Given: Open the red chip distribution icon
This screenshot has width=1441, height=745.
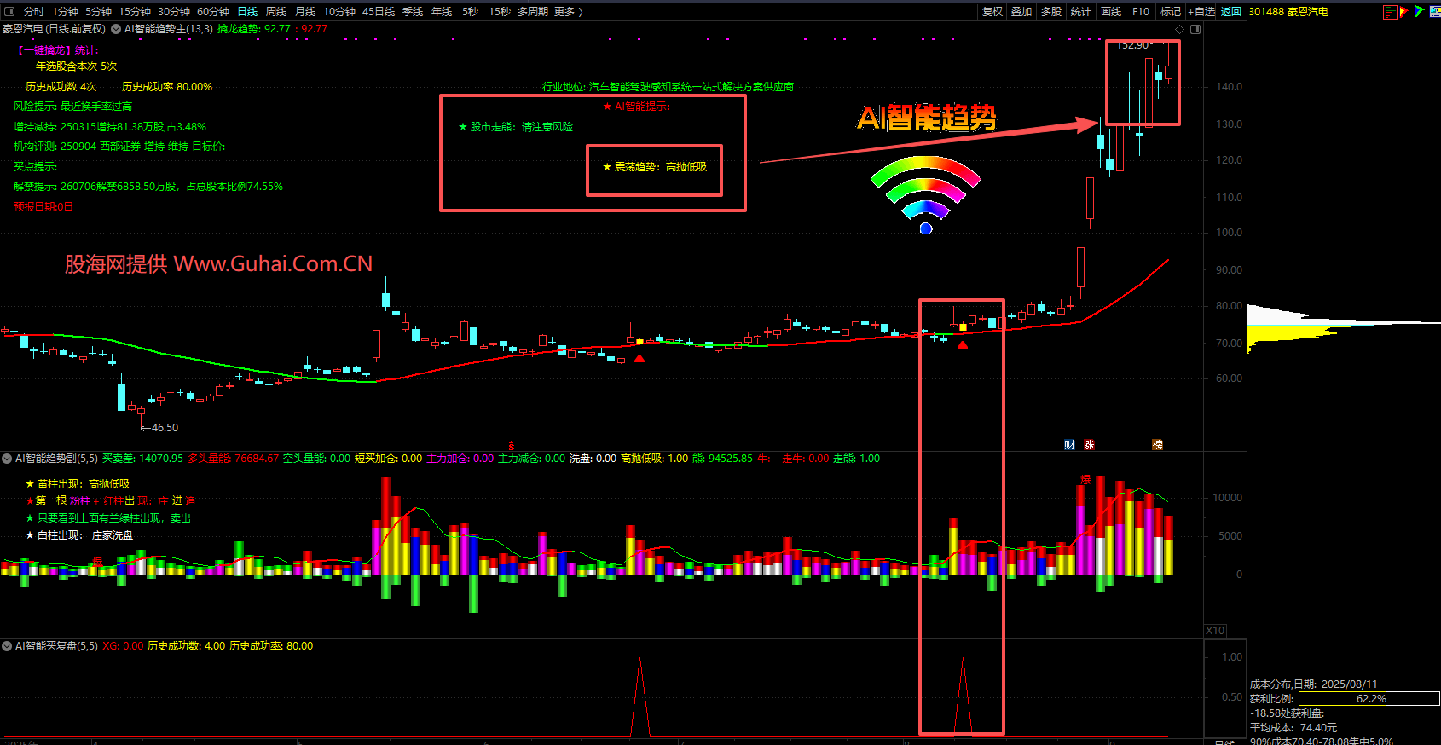Looking at the screenshot, I should point(1390,12).
